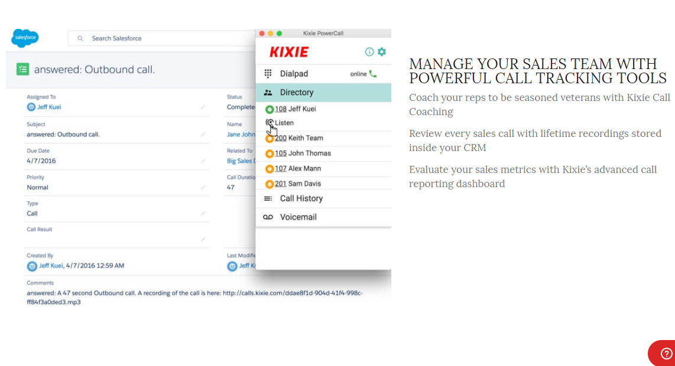Click the Directory people icon
Screen dimensions: 675x366
[x=268, y=93]
